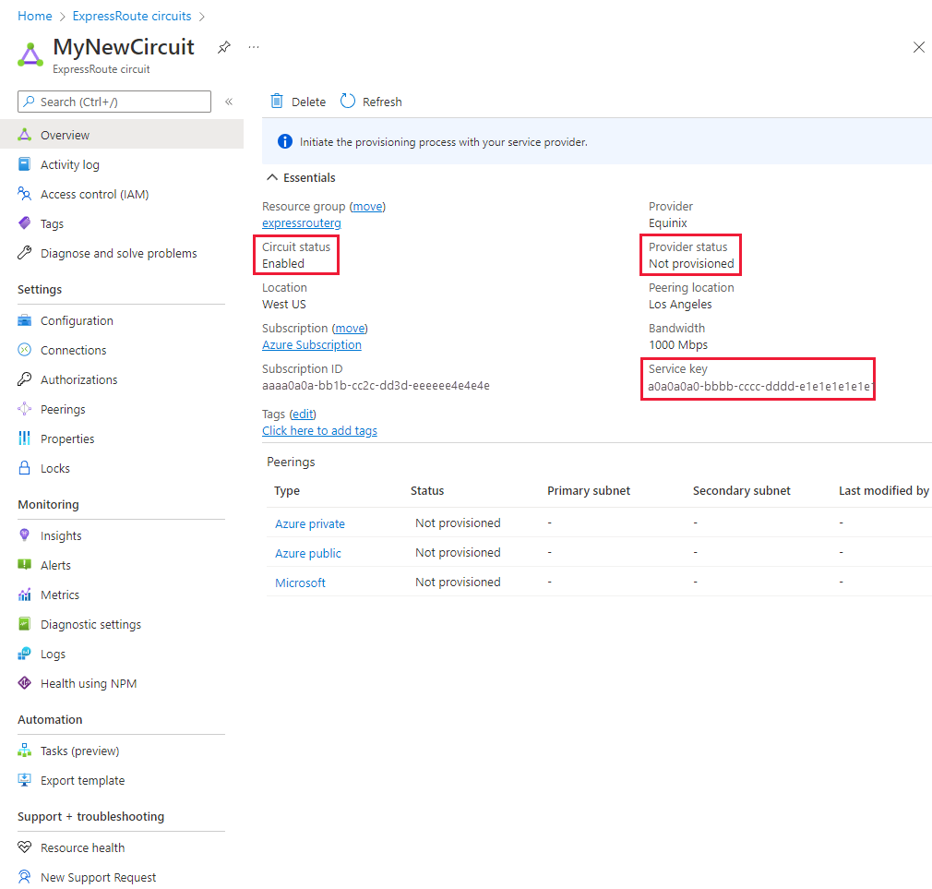The image size is (932, 889).
Task: Click the 'Los Angeles' peering location value
Action: click(x=680, y=304)
